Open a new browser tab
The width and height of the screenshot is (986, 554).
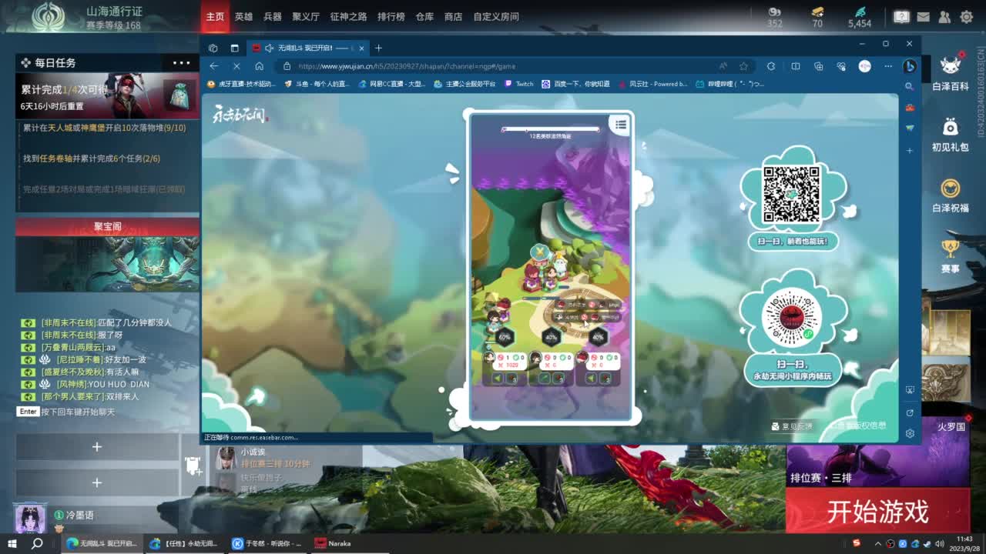click(378, 48)
